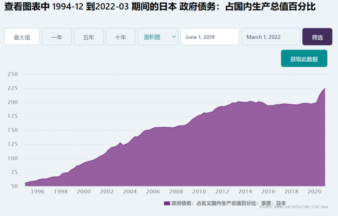This screenshot has height=216, width=338.
Task: Click the 1996 label on the x-axis
Action: 38,191
